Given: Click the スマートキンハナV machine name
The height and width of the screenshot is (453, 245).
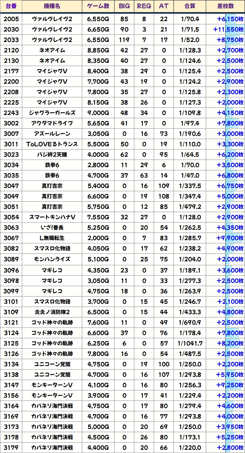Looking at the screenshot, I should (x=52, y=217).
